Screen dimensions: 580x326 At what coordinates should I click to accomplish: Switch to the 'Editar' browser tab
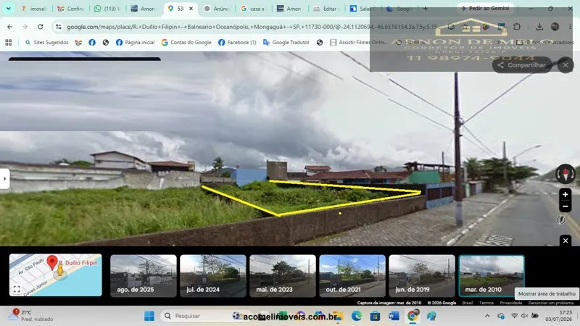[x=326, y=9]
